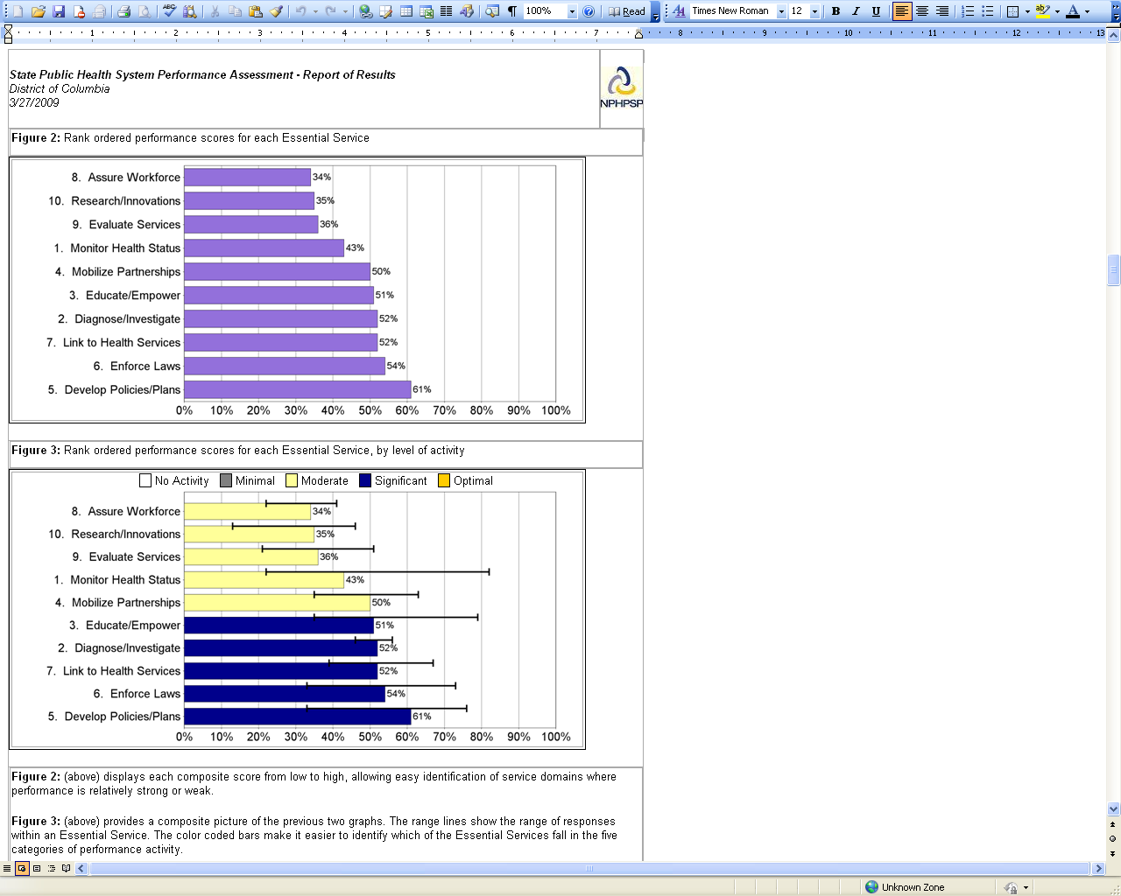This screenshot has width=1121, height=896.
Task: Click the Insert Hyperlink globe icon
Action: [x=366, y=11]
